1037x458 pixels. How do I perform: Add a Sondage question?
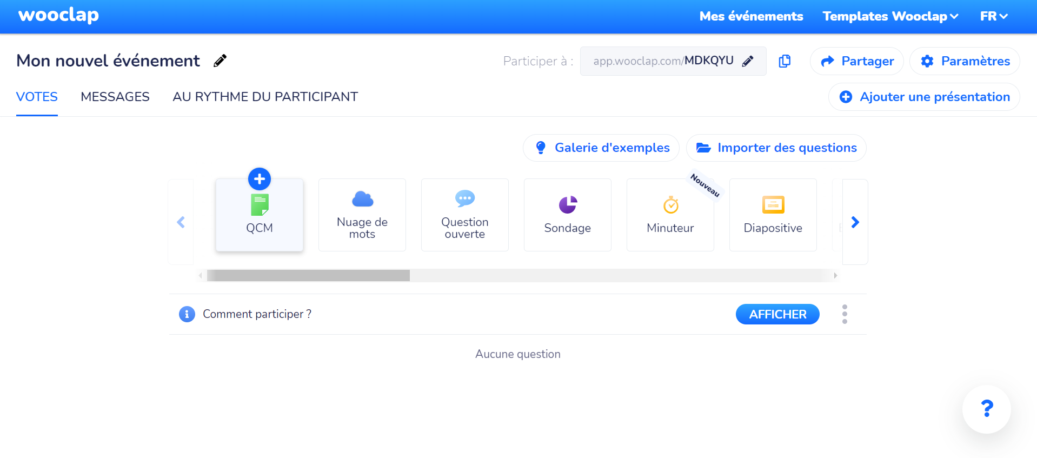click(x=567, y=215)
